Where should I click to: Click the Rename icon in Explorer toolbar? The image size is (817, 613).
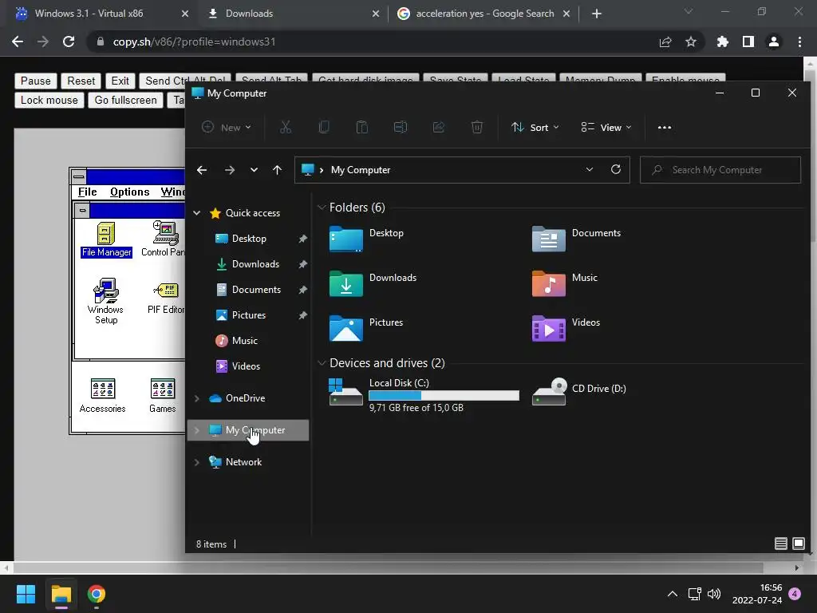(x=401, y=127)
